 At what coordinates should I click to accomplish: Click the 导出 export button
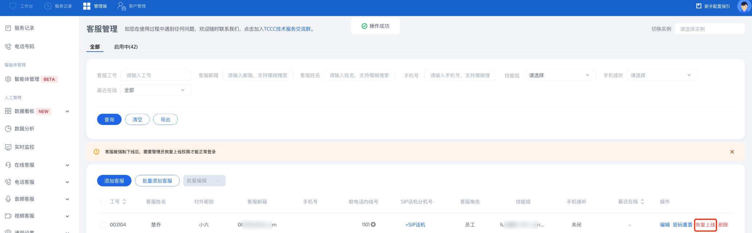click(165, 120)
